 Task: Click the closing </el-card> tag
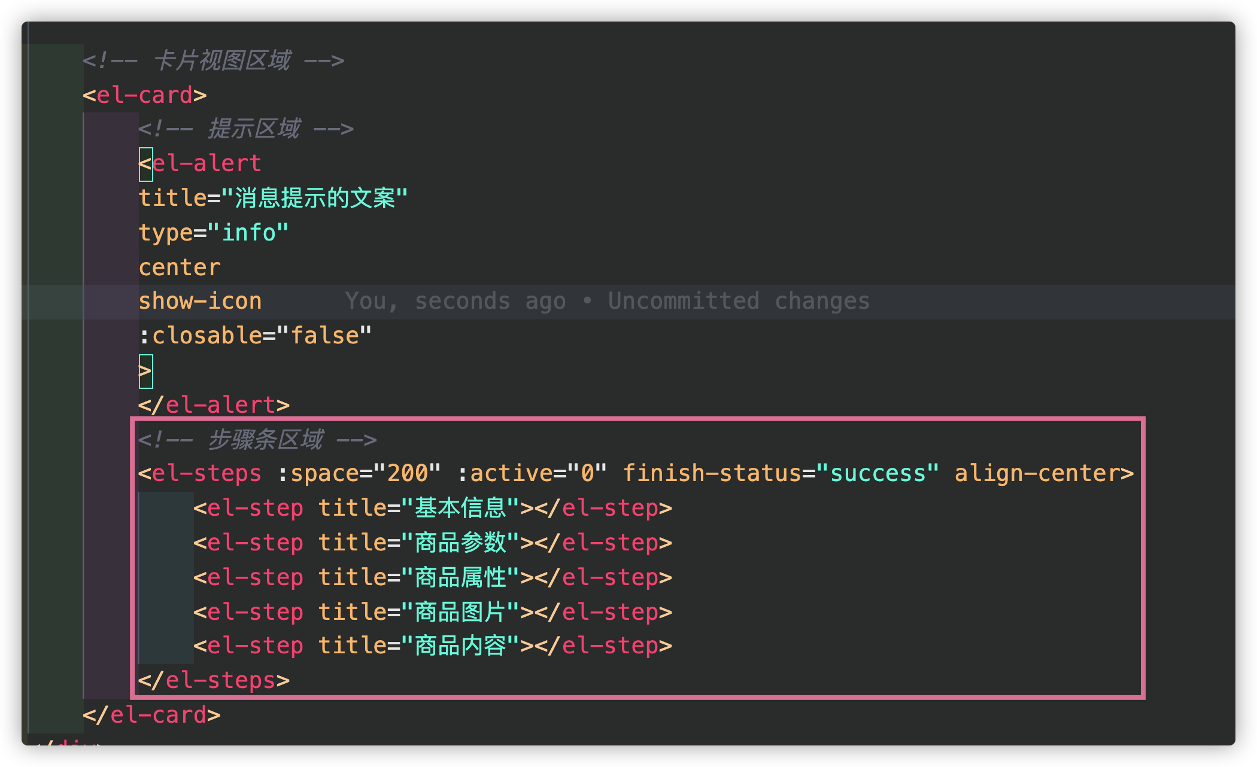151,715
